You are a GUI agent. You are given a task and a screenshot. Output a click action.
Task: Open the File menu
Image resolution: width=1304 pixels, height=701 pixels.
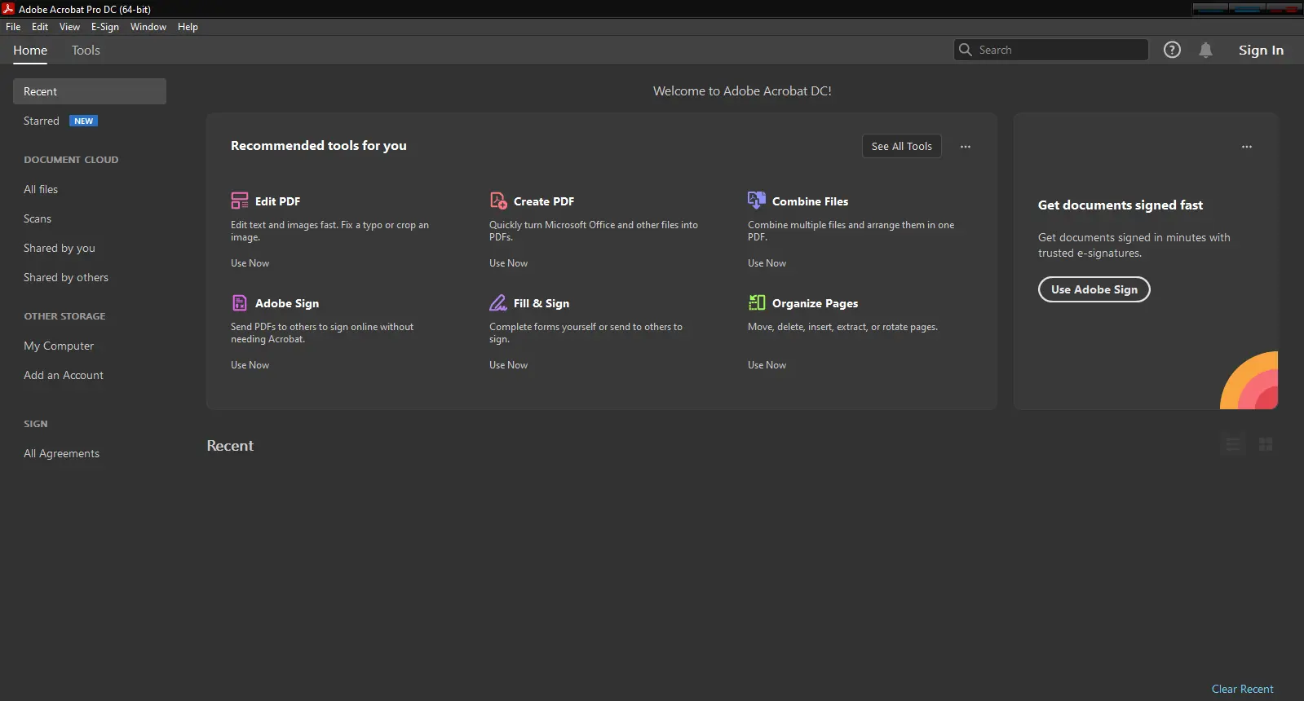point(13,27)
